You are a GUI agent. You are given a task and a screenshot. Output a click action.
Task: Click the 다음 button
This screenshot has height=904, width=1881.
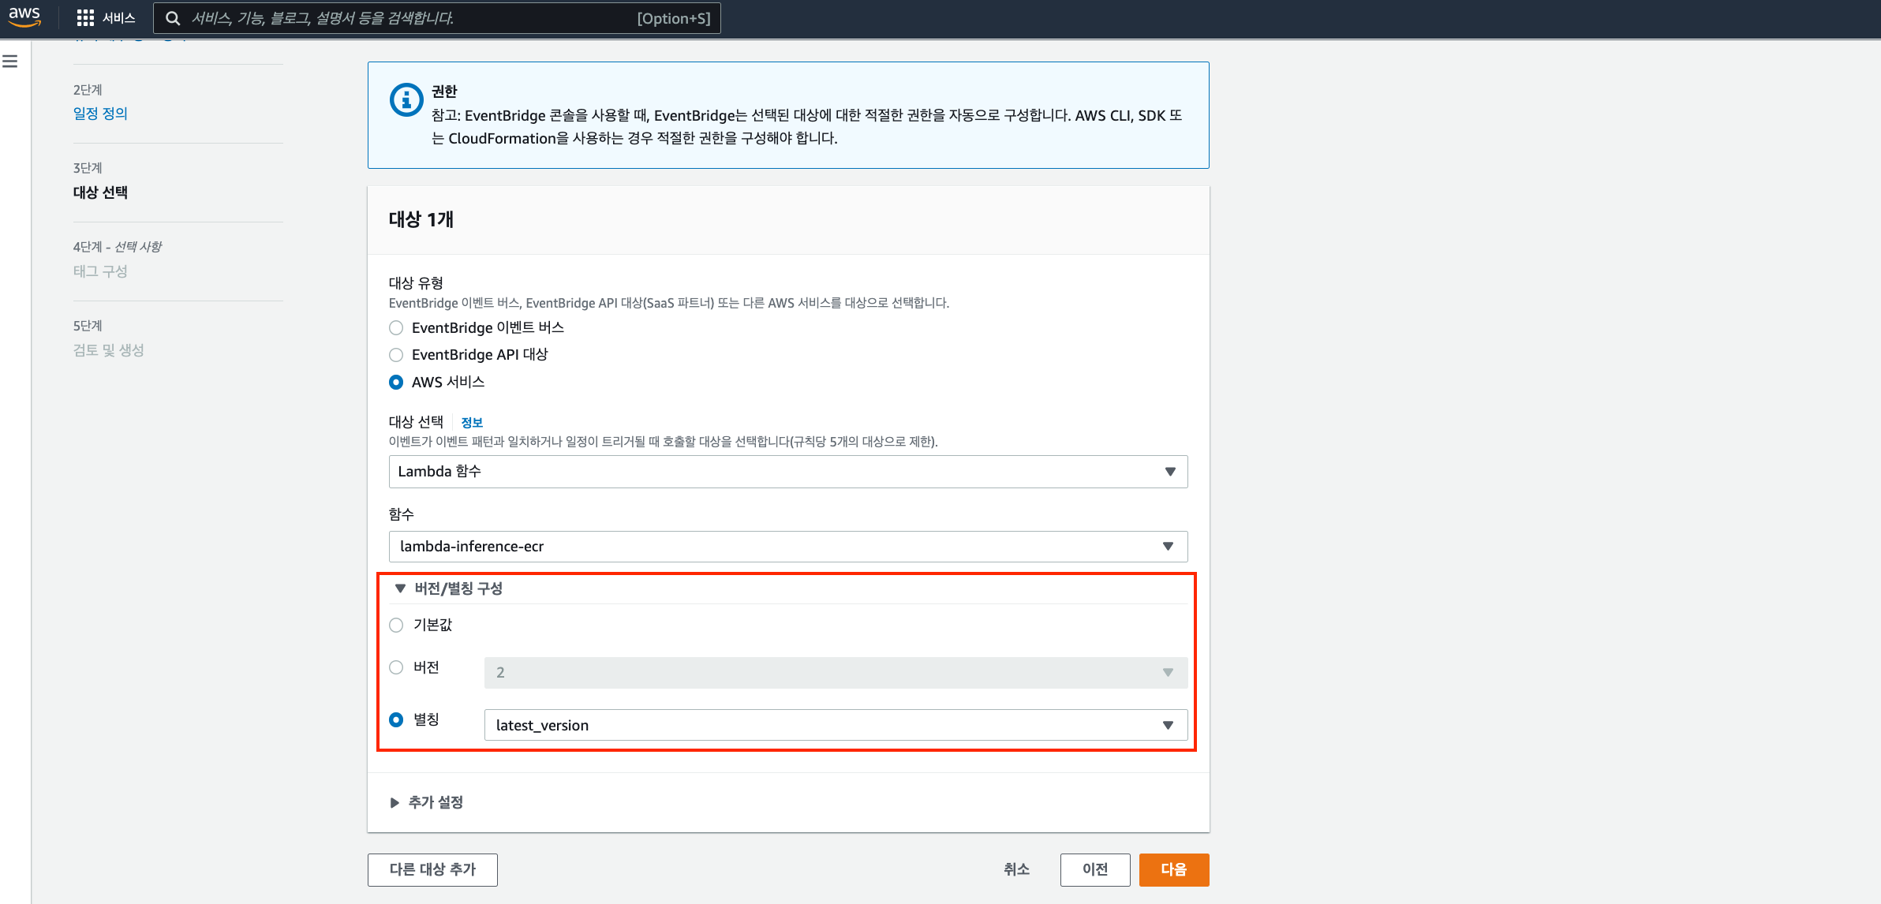pyautogui.click(x=1173, y=869)
